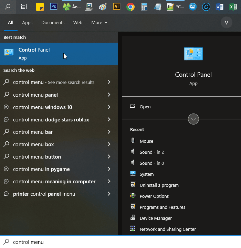This screenshot has width=241, height=248.
Task: Open Microsoft Word from the taskbar
Action: 220,7
